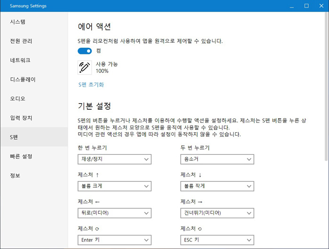The height and width of the screenshot is (249, 329).
Task: Open 입력 장치 settings
Action: coord(34,118)
